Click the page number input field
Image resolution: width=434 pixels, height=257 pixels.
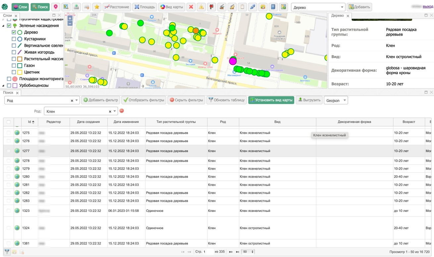pos(208,252)
